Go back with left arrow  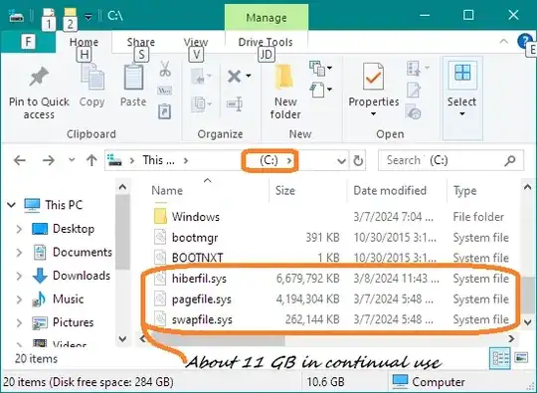point(20,160)
